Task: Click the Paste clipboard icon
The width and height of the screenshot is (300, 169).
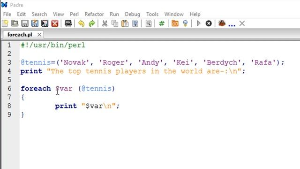Action: (x=125, y=23)
